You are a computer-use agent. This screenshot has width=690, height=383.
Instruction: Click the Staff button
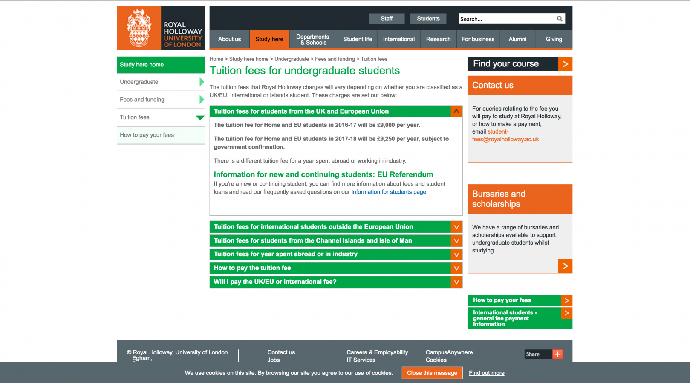(x=387, y=19)
